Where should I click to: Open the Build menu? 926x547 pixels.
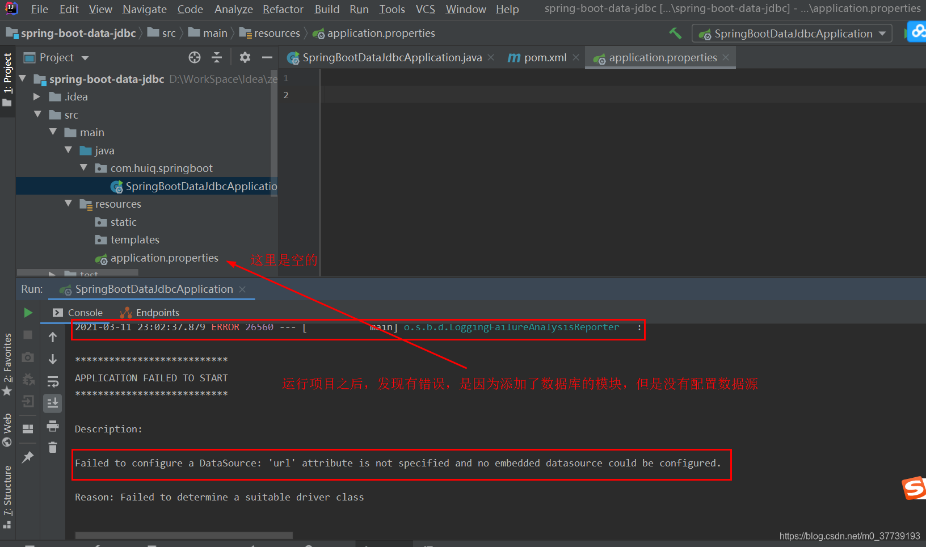pyautogui.click(x=327, y=9)
